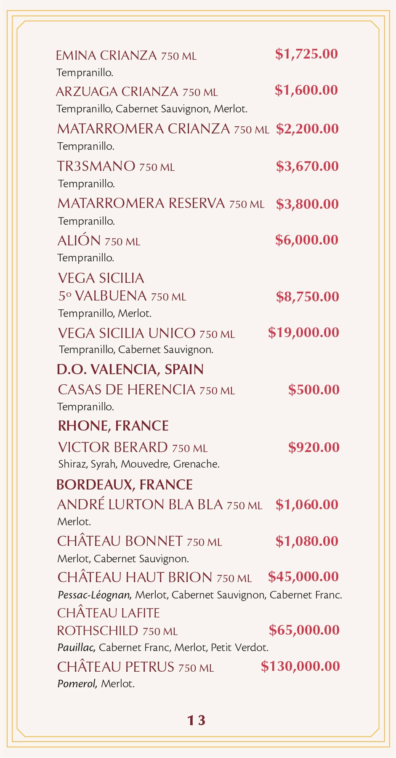Click Château Lafite Rothschild $65,000.00 price
The height and width of the screenshot is (758, 396).
pos(304,630)
